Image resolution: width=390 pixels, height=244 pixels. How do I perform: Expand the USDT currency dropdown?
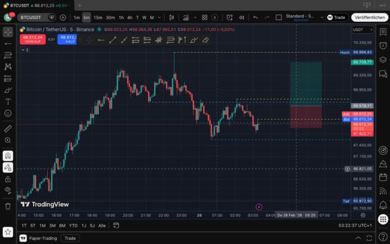click(x=362, y=30)
